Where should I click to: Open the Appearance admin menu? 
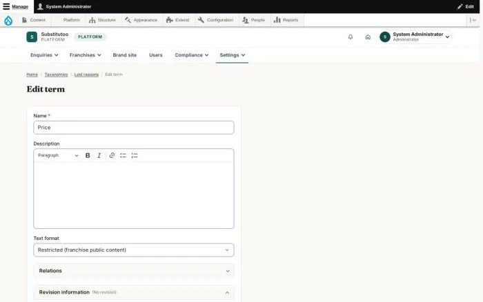[141, 20]
